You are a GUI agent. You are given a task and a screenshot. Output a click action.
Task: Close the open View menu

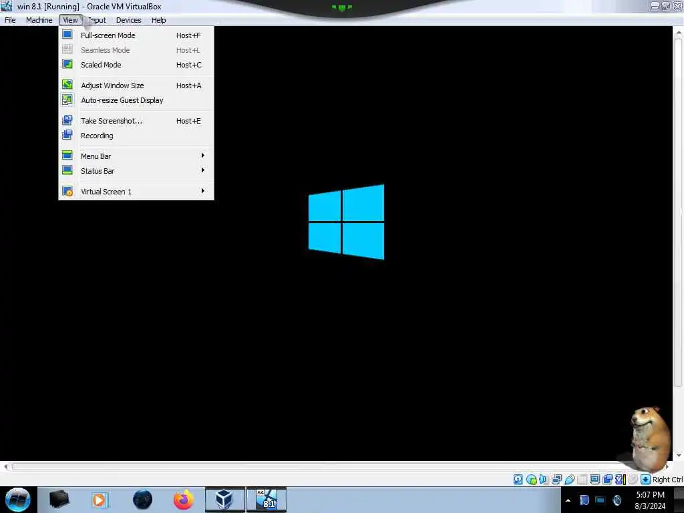tap(70, 20)
